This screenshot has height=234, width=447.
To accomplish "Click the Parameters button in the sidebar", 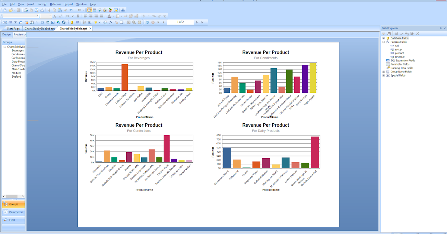I will tap(13, 212).
